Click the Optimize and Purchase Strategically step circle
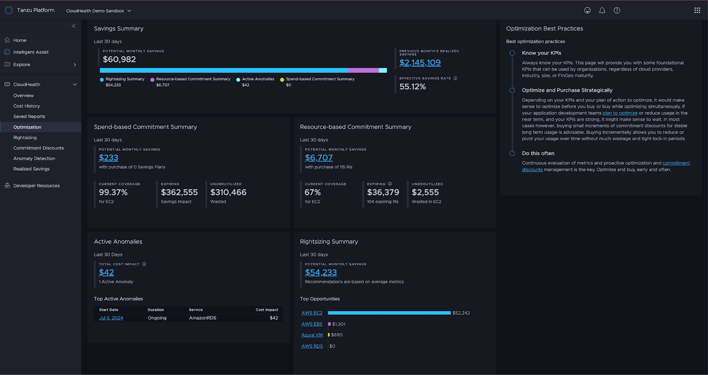Screen dimensions: 708x375 512,90
